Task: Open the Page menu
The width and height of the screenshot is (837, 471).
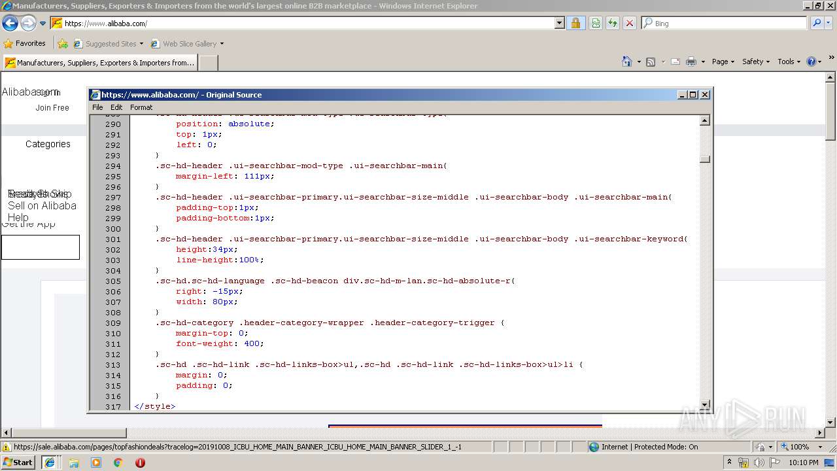Action: point(723,61)
